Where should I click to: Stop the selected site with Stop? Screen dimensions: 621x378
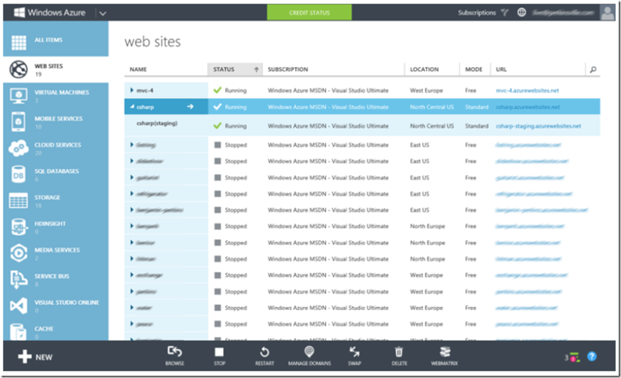click(x=219, y=355)
